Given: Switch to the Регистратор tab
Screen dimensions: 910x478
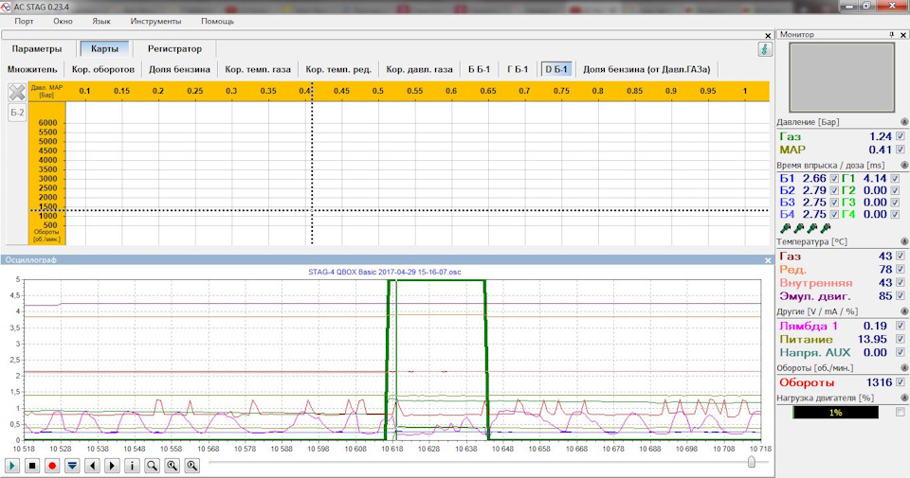Looking at the screenshot, I should pos(174,49).
